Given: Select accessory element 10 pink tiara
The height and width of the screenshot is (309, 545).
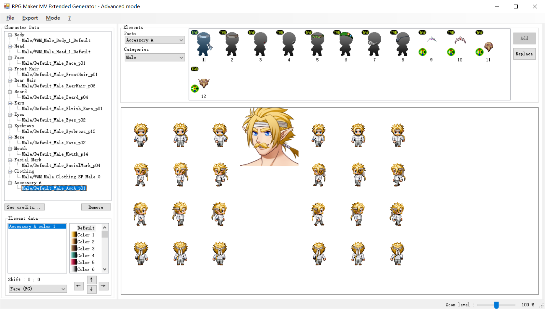Looking at the screenshot, I should coord(460,40).
